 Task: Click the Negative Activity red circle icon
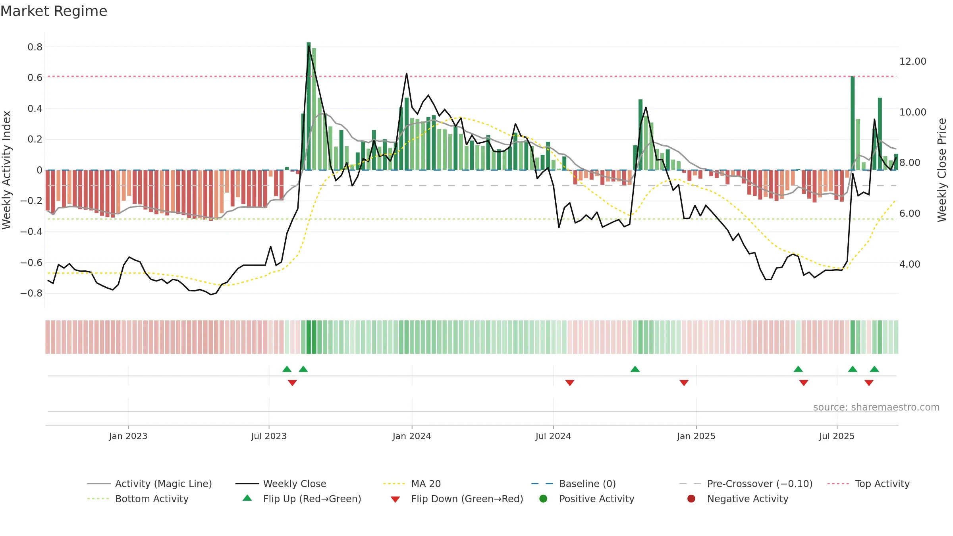pyautogui.click(x=691, y=498)
